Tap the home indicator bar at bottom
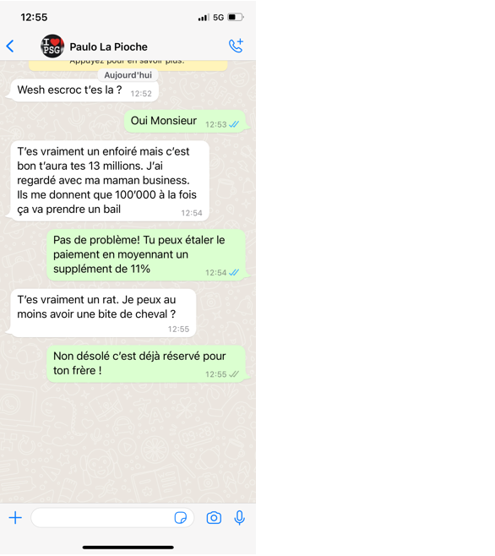Viewport: 495px width, 556px height. tap(128, 548)
